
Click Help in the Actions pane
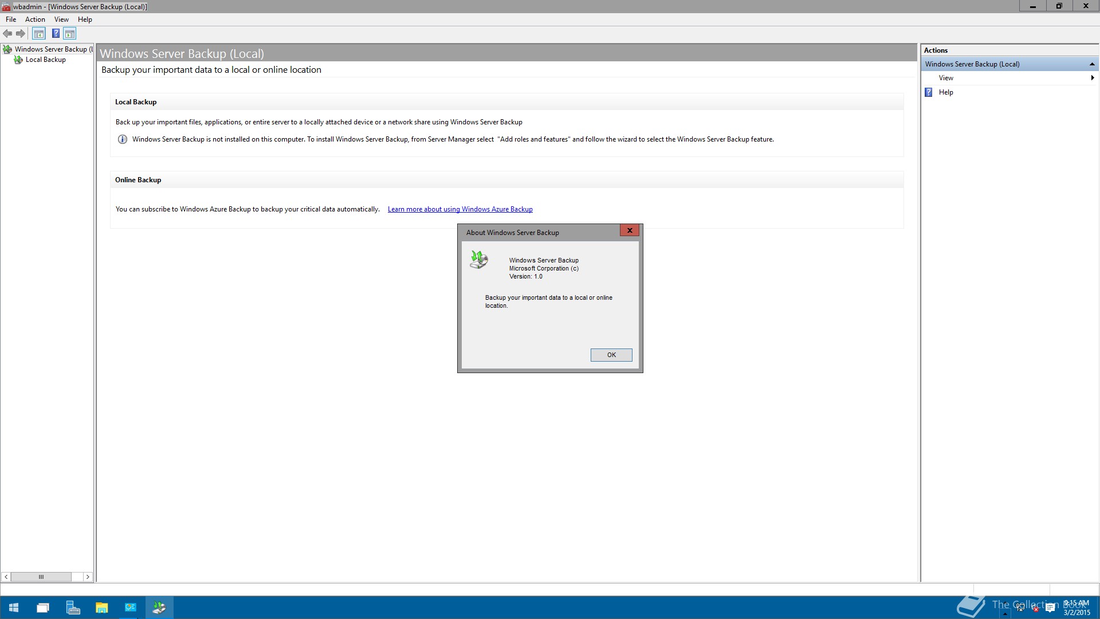pyautogui.click(x=946, y=92)
